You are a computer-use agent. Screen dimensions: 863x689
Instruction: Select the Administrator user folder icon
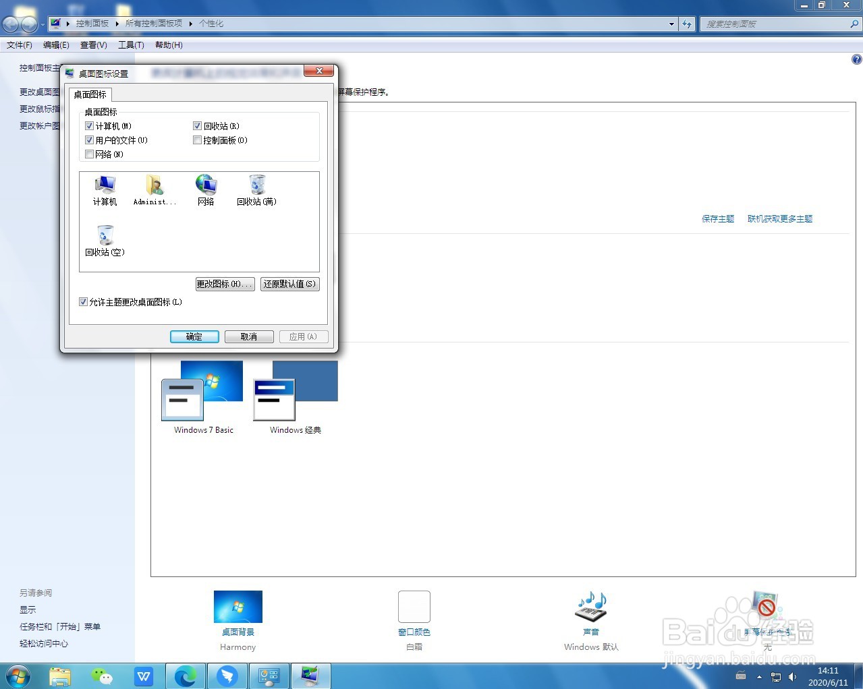[x=155, y=191]
